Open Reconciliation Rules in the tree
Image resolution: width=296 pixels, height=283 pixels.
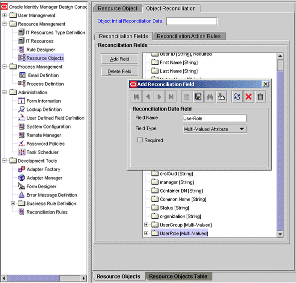pyautogui.click(x=47, y=212)
